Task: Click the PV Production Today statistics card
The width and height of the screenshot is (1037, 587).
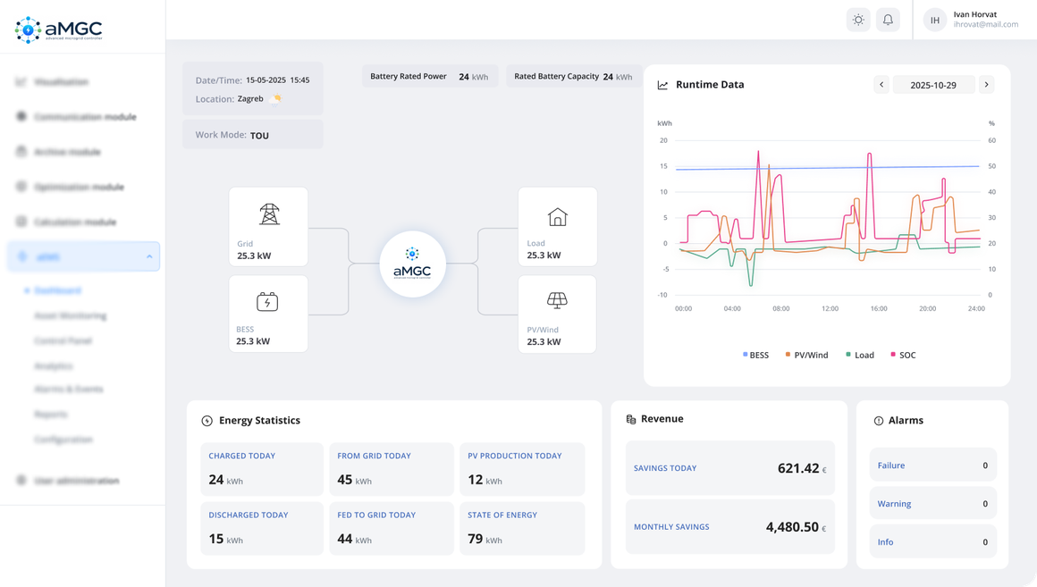Action: click(x=522, y=469)
